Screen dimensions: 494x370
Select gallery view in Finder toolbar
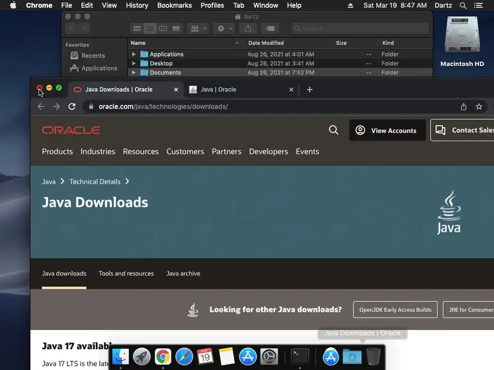point(176,28)
